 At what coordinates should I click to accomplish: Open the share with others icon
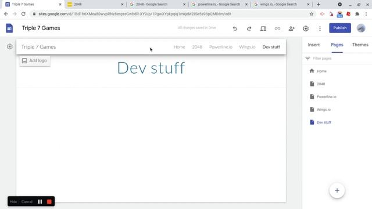click(291, 28)
